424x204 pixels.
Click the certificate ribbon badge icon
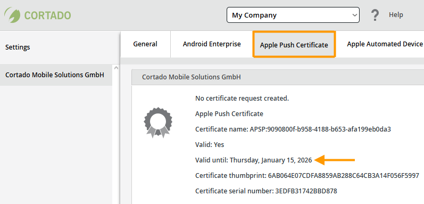tap(158, 123)
